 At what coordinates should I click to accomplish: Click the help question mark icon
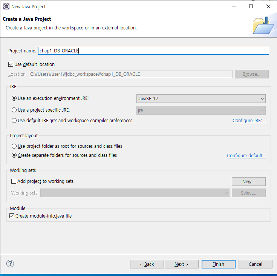(10, 264)
